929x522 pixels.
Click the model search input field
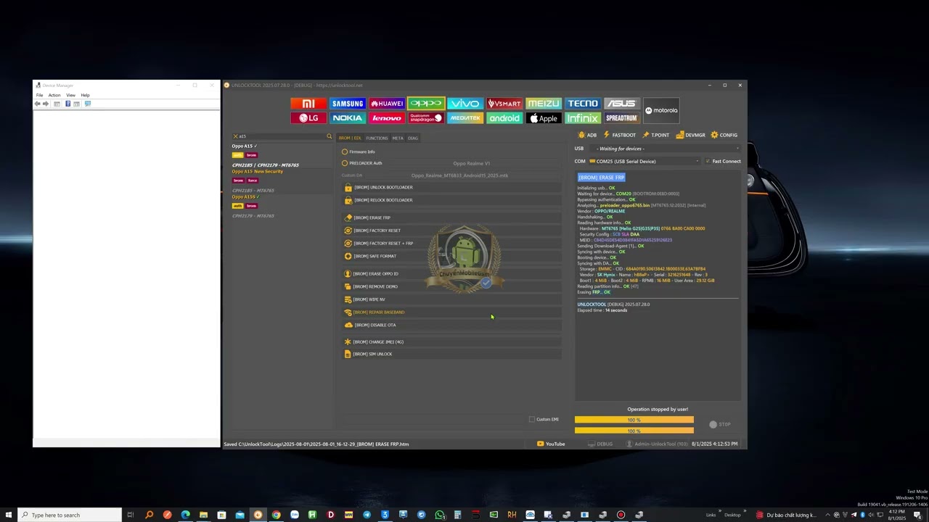click(x=282, y=136)
